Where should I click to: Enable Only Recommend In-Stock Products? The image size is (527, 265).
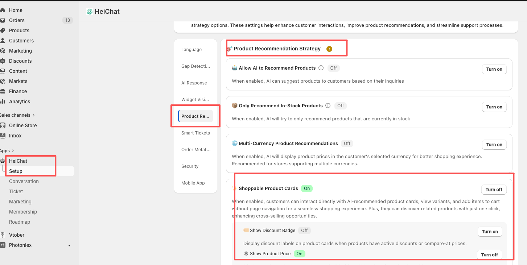click(494, 107)
